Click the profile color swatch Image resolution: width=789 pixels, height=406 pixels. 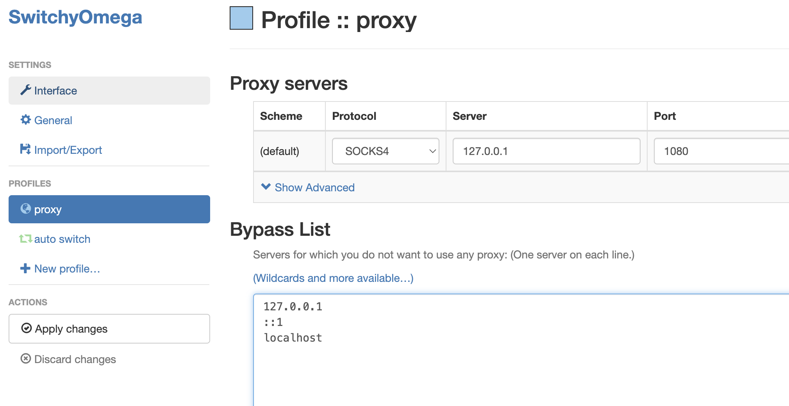point(241,18)
